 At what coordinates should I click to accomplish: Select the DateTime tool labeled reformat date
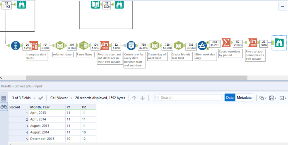60,46
